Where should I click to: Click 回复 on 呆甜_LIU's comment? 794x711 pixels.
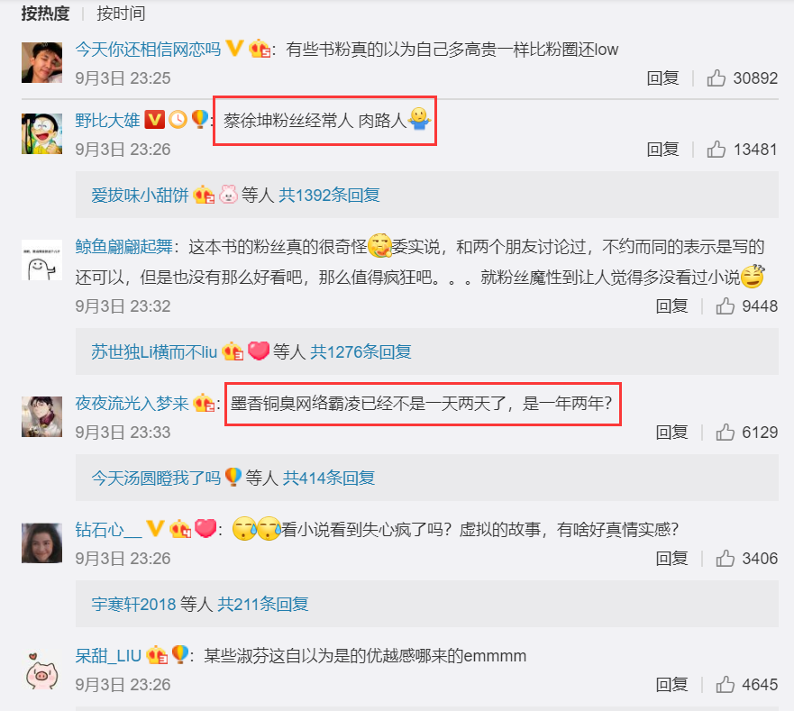coord(672,684)
